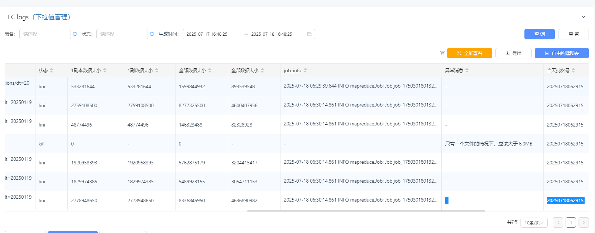
Task: Click value 82328928
Action: [x=242, y=125]
